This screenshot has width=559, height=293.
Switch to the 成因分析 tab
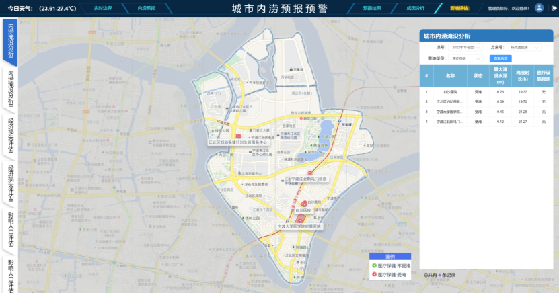coord(416,8)
